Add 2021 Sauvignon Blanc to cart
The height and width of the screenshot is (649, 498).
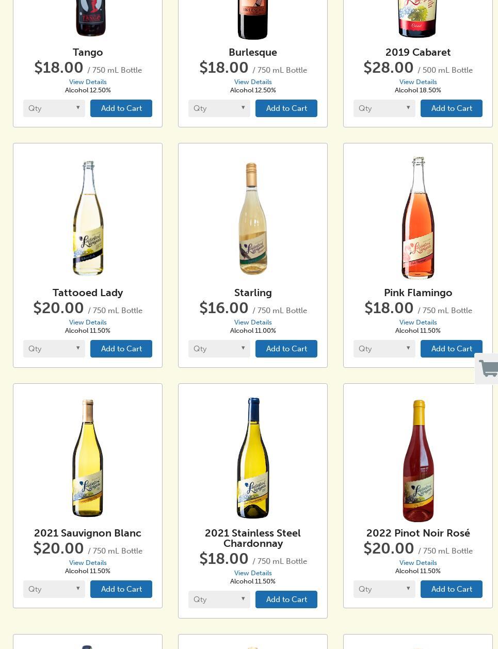pyautogui.click(x=121, y=589)
